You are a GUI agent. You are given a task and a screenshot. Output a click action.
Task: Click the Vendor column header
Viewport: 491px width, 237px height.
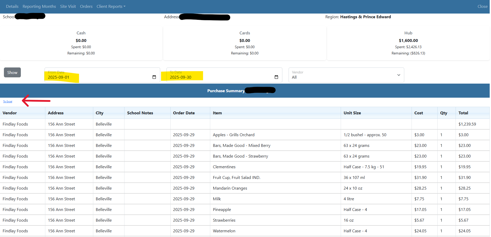(10, 113)
